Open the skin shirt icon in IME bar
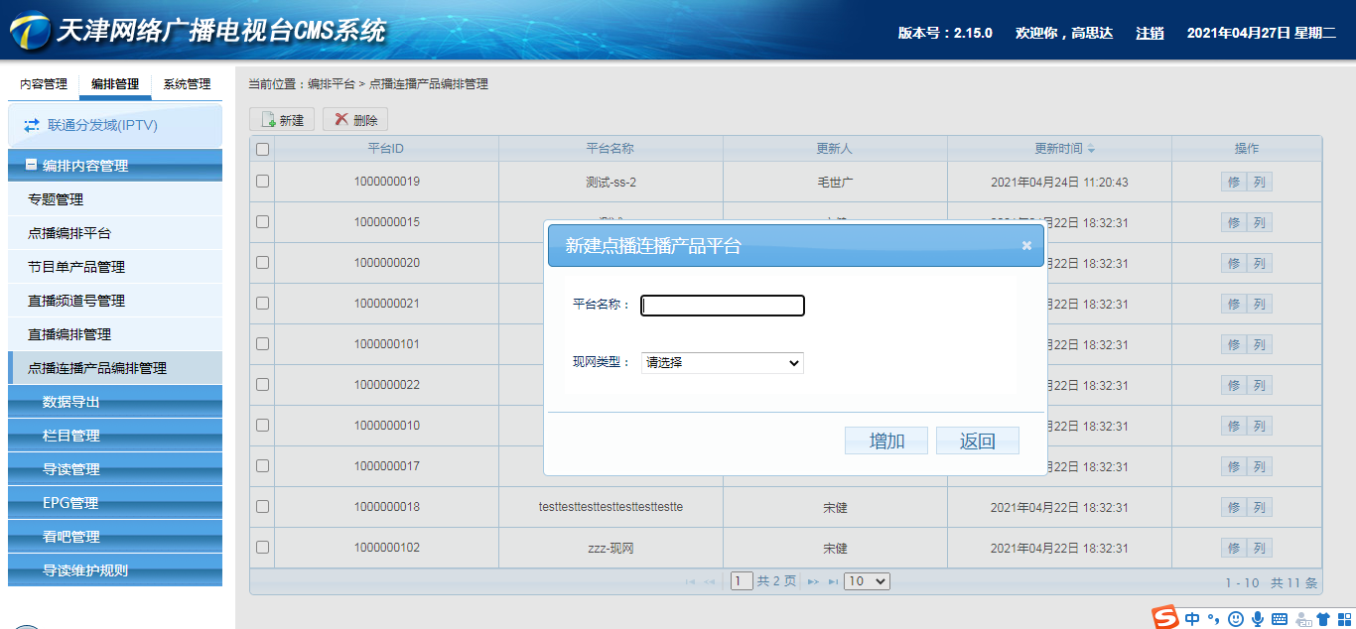The width and height of the screenshot is (1356, 629). [x=1322, y=619]
